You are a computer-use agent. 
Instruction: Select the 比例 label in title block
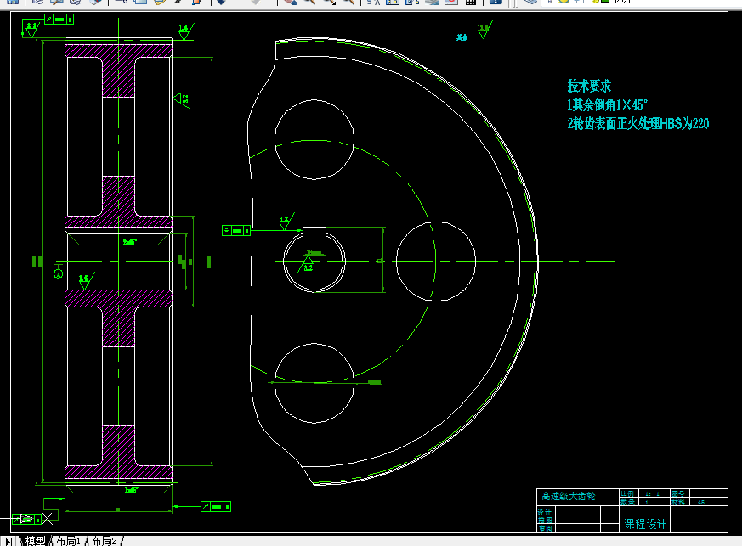pos(627,493)
